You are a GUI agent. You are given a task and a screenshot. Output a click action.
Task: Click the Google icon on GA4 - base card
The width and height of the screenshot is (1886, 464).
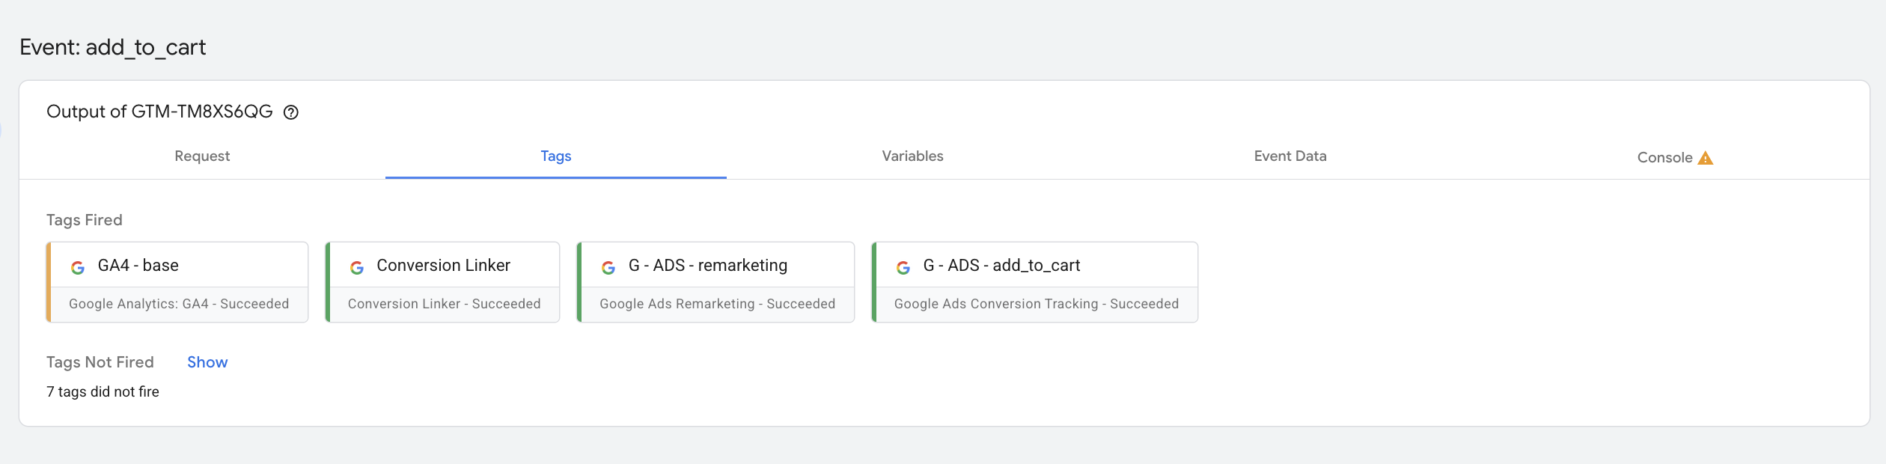tap(78, 267)
